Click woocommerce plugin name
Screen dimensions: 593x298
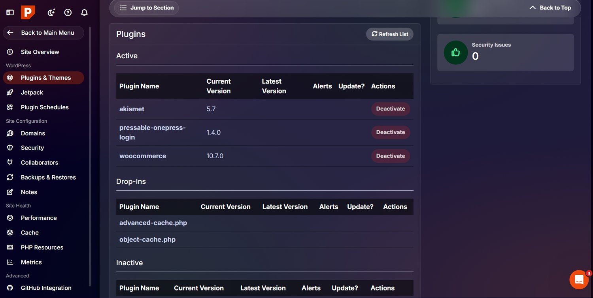143,156
